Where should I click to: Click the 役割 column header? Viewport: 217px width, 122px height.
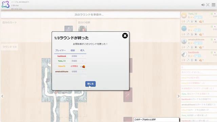pyautogui.click(x=73, y=50)
